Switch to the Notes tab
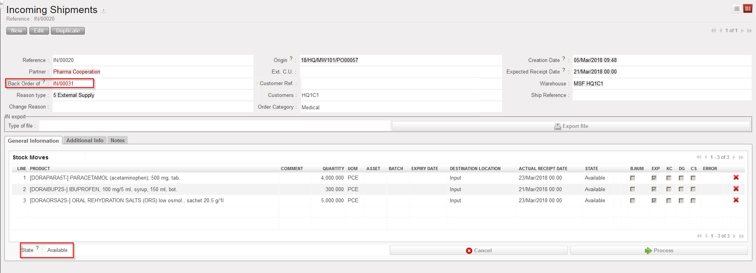The image size is (756, 273). (117, 140)
